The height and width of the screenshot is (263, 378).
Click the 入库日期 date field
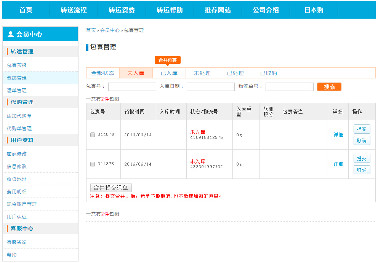211,87
